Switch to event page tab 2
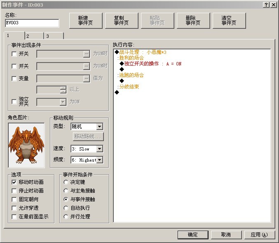Screen dimensions: 279x243 (x=35, y=36)
